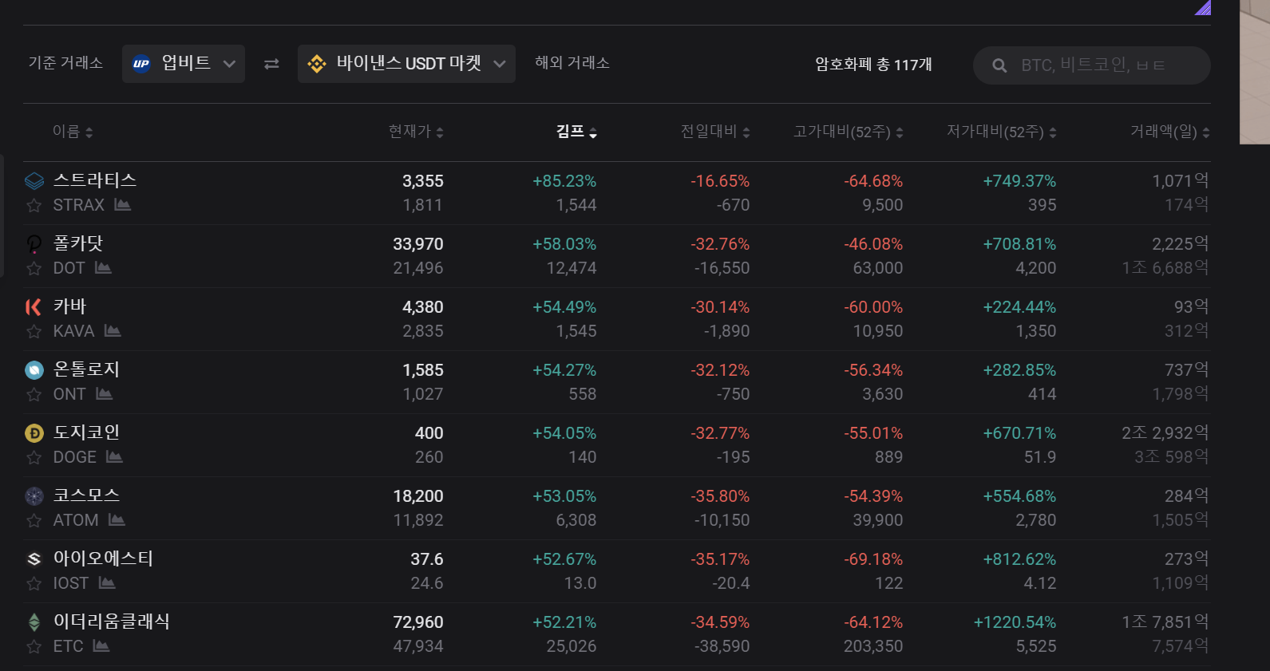This screenshot has height=671, width=1270.
Task: Click ATOM current price 18,200
Action: (418, 496)
